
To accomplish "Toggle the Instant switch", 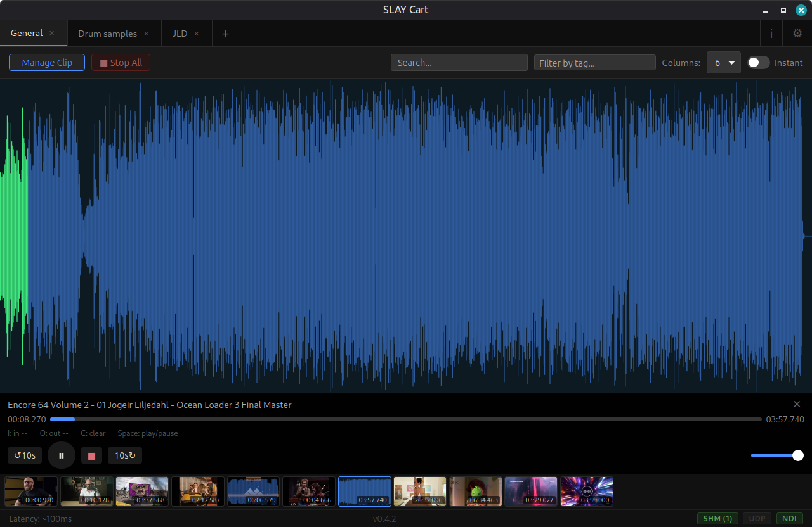I will pos(758,62).
